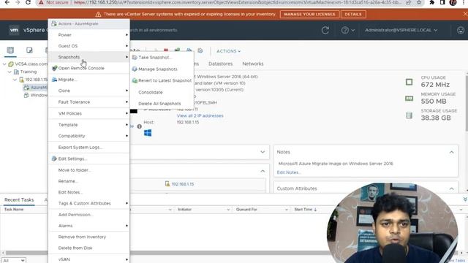
Task: Click the vm logo icon
Action: tap(14, 30)
